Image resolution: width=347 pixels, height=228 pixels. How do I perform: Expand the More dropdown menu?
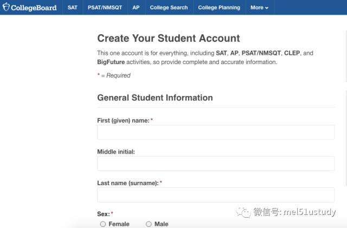pyautogui.click(x=260, y=8)
